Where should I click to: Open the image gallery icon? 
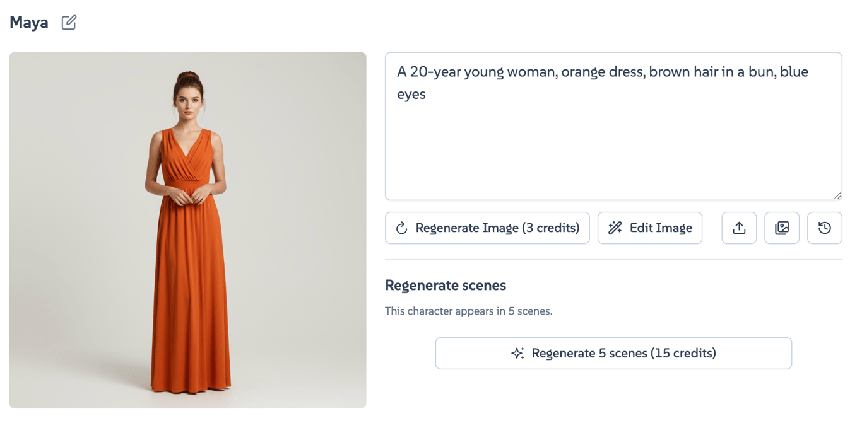[x=782, y=228]
